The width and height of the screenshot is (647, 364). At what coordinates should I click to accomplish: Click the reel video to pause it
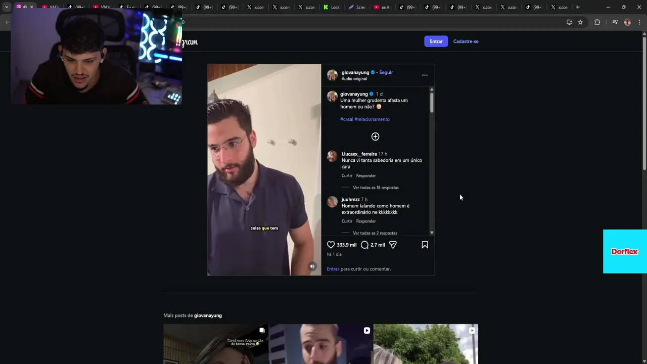click(x=264, y=169)
